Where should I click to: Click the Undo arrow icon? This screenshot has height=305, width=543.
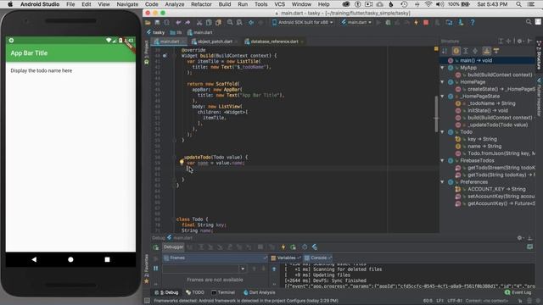coord(178,23)
